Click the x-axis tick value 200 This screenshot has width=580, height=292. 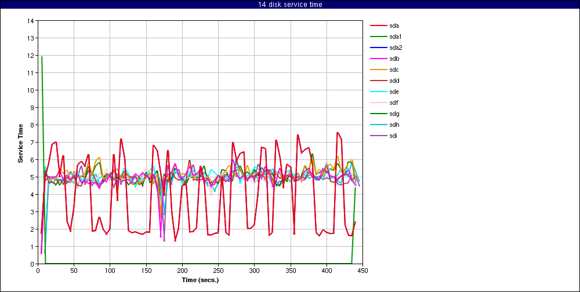click(182, 270)
